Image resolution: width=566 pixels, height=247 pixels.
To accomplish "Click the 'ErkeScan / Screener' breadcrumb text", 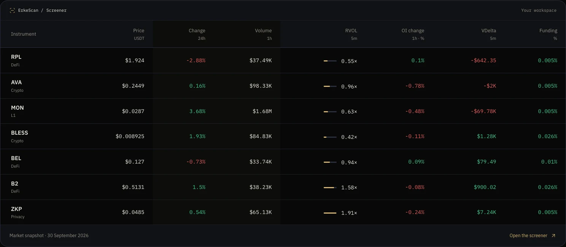I will (42, 10).
